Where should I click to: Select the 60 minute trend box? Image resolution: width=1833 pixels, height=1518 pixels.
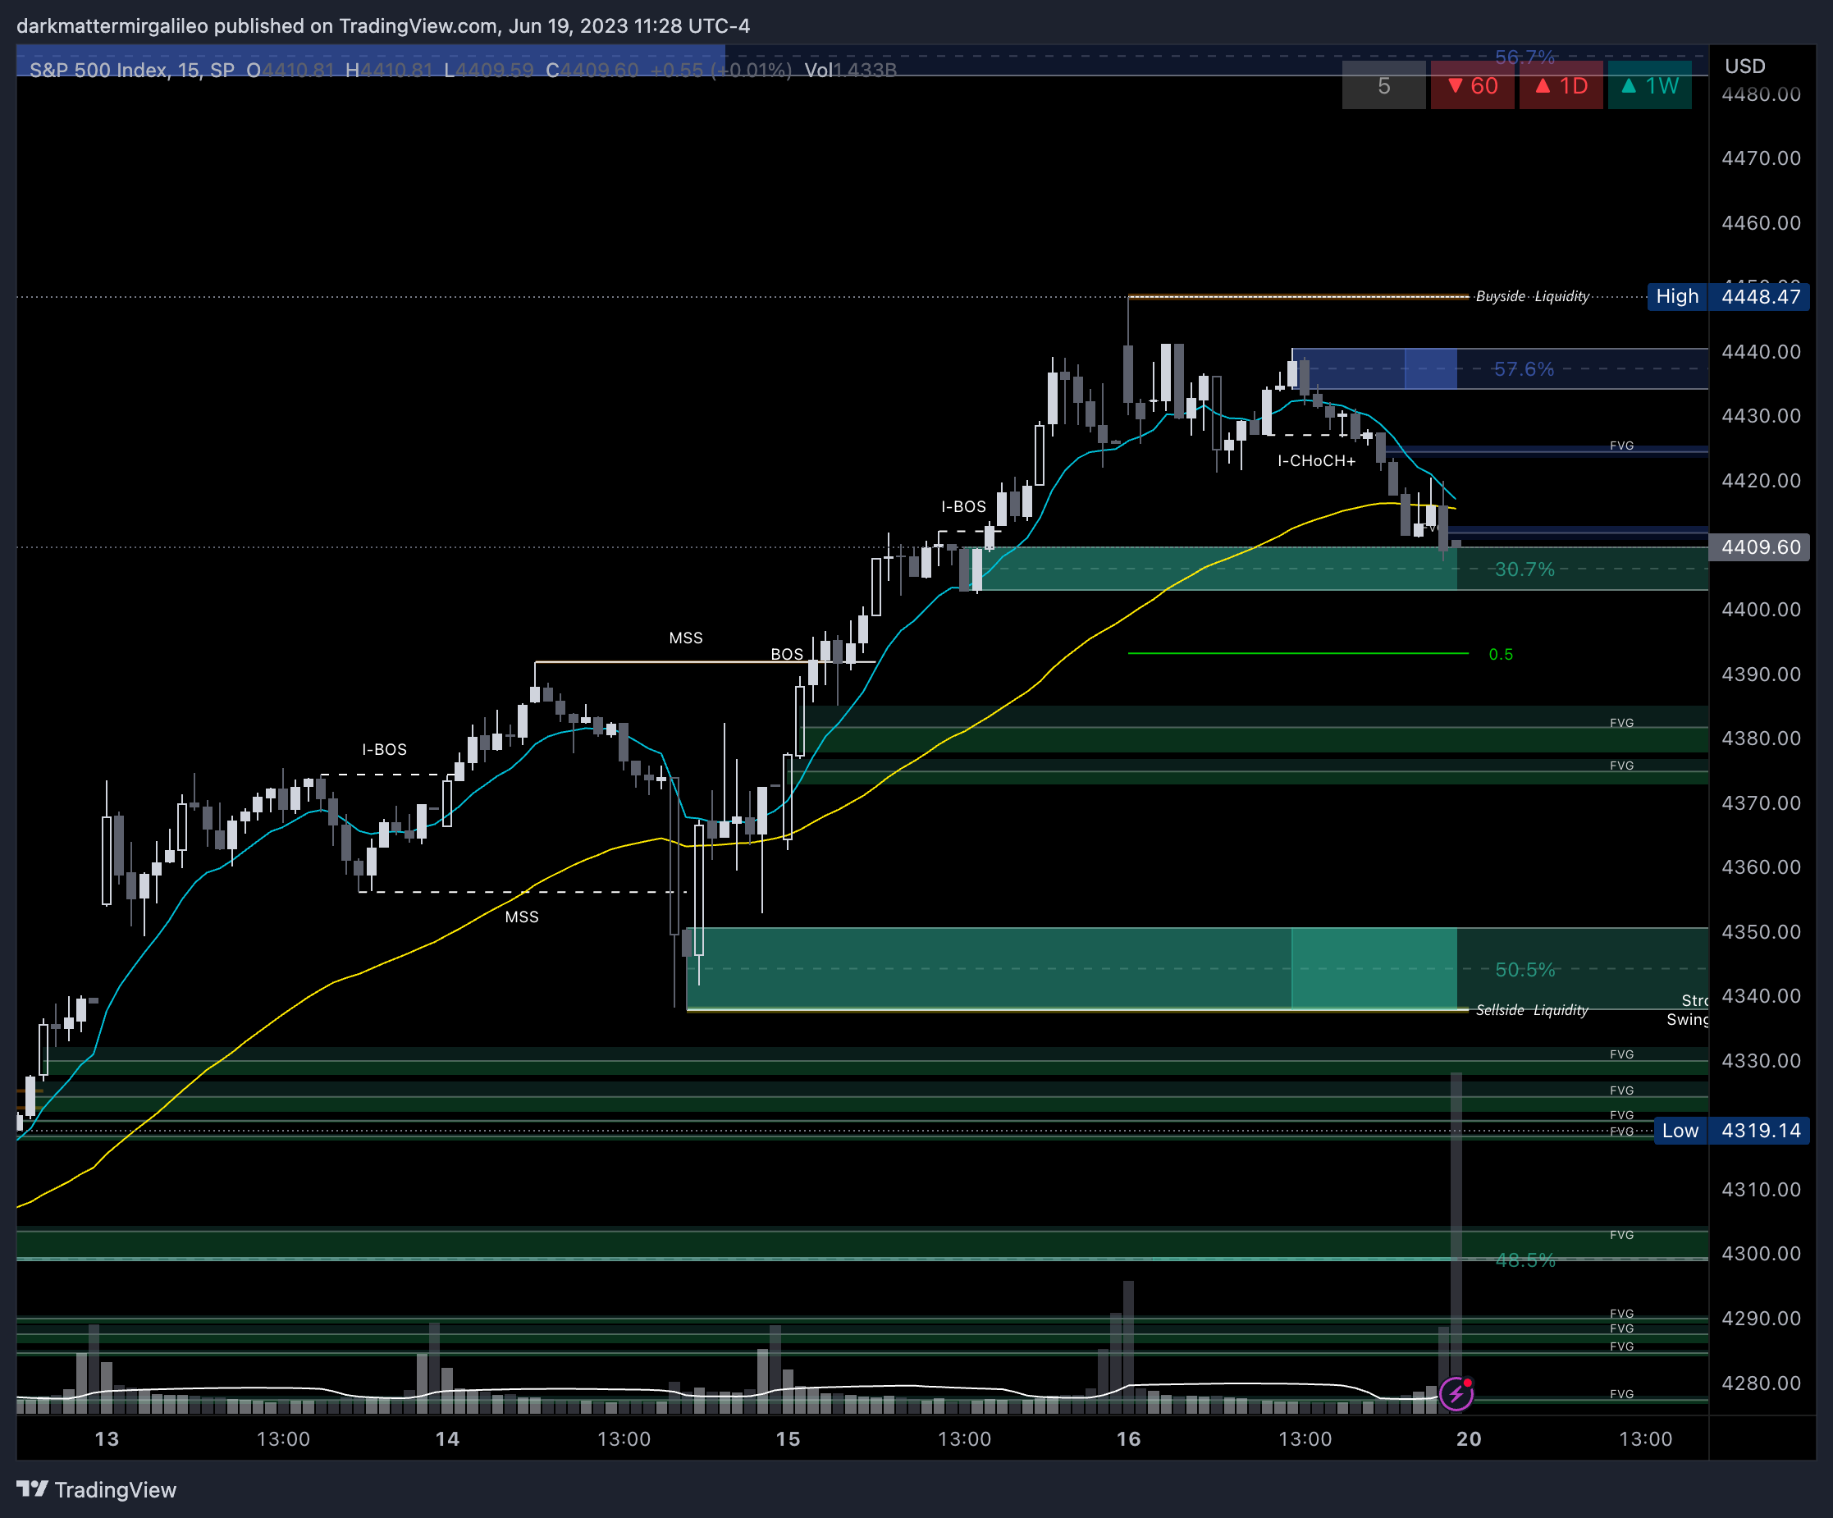click(1473, 85)
